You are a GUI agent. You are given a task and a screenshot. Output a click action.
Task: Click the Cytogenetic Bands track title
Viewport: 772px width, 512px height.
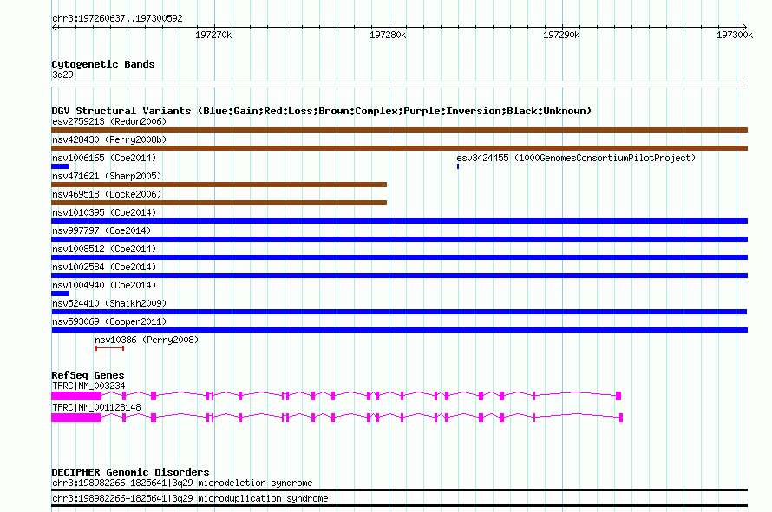[x=103, y=64]
